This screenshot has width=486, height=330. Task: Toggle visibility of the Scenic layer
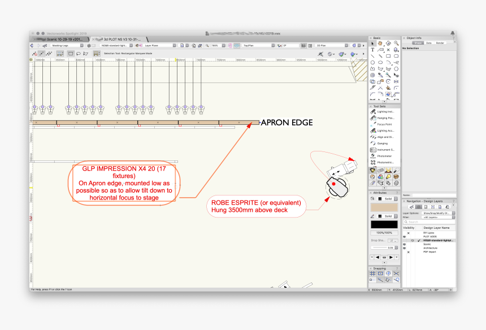pos(404,244)
